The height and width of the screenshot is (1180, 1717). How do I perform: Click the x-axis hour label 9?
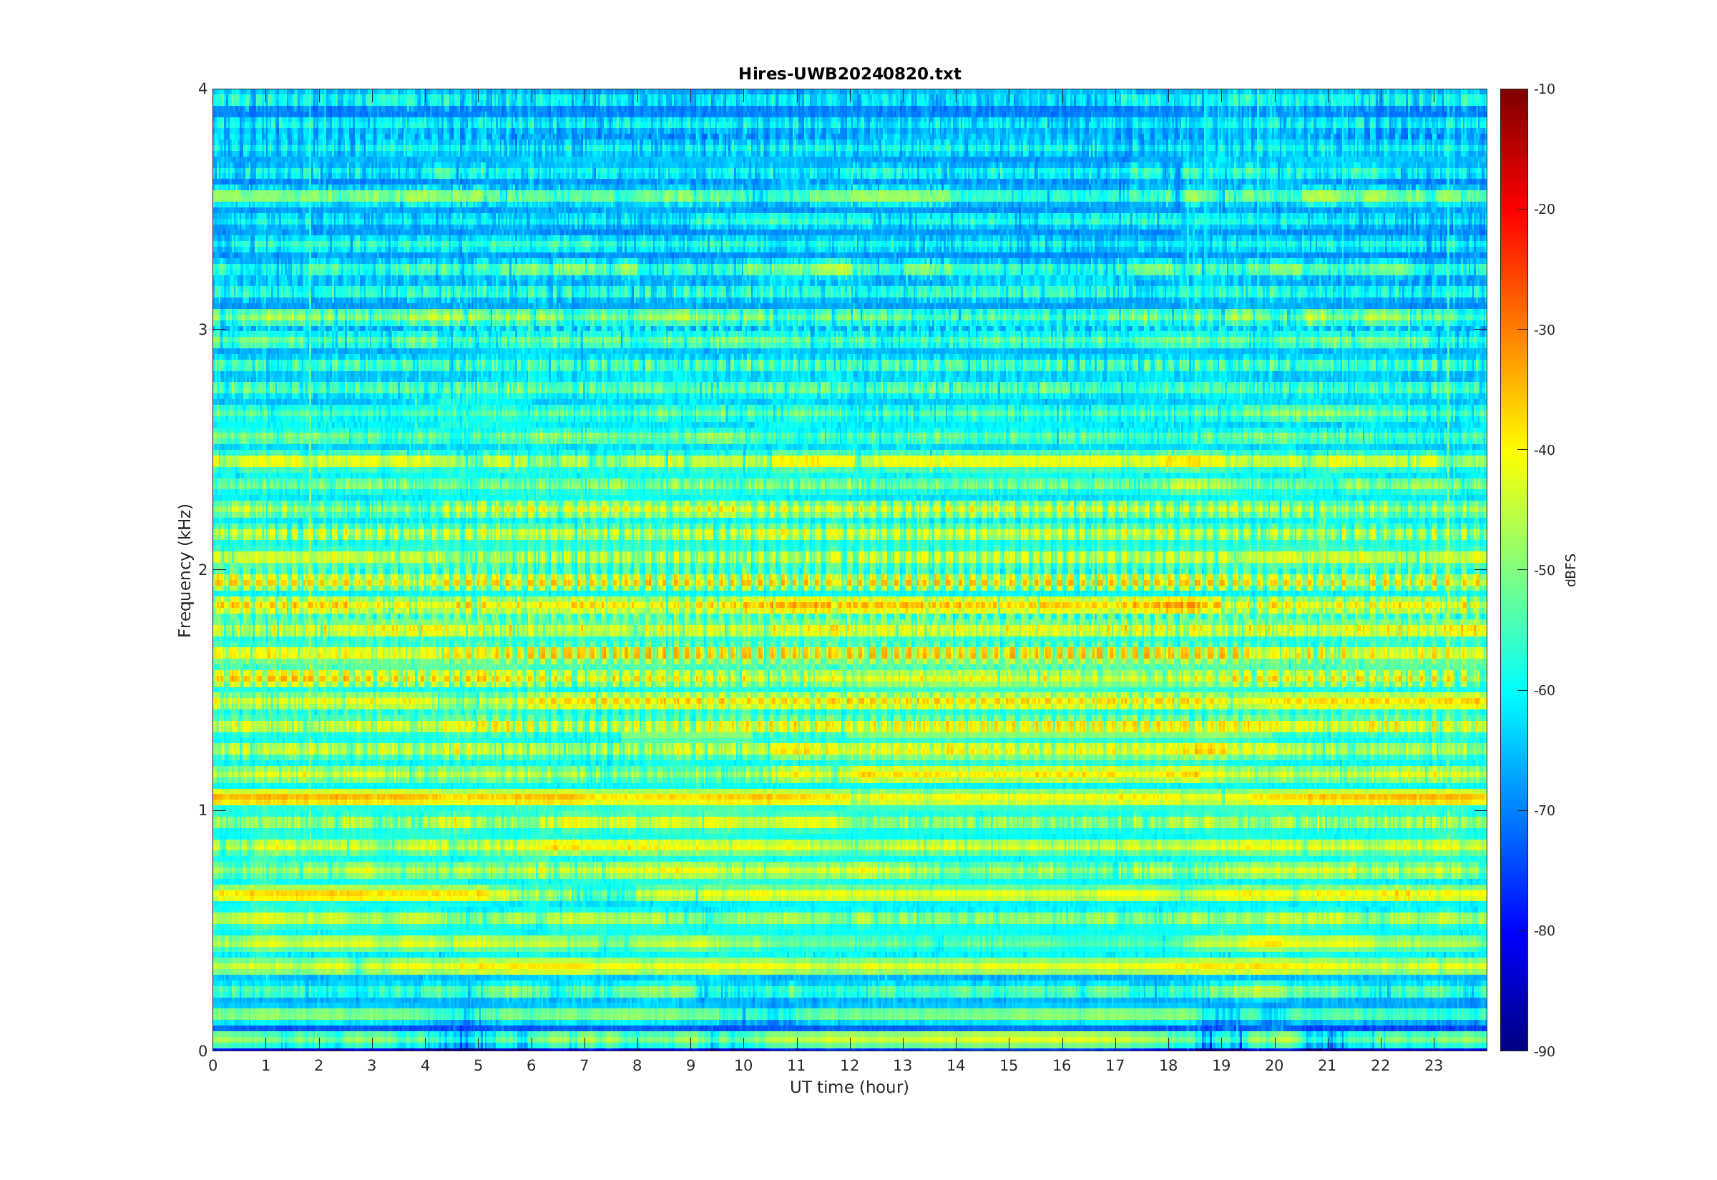point(690,1066)
